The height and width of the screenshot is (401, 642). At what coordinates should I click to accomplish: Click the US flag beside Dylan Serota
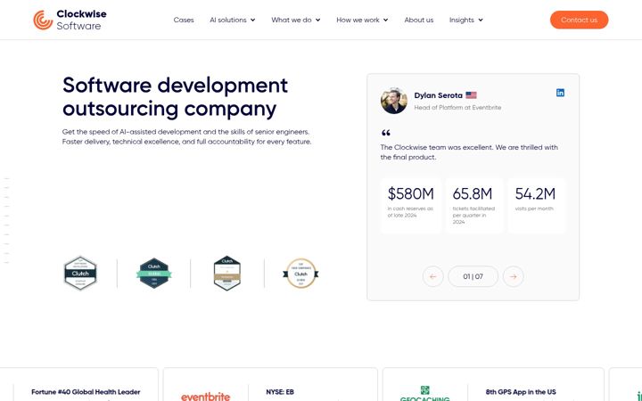[472, 95]
